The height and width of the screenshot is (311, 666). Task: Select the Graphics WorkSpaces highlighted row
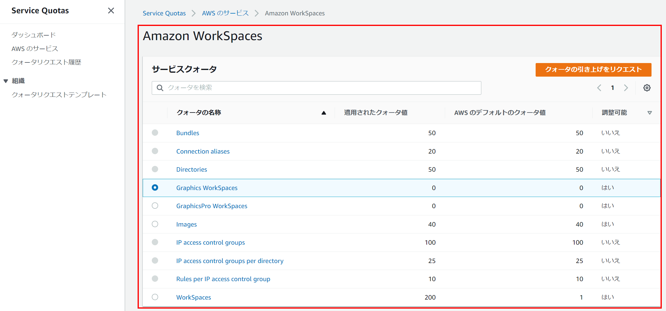[155, 188]
